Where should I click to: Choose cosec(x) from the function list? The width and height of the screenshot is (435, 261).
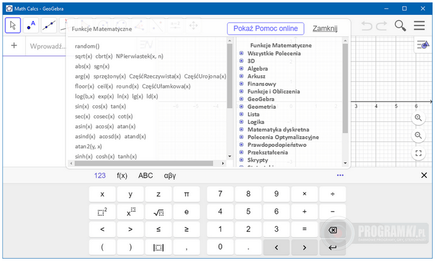tap(104, 116)
